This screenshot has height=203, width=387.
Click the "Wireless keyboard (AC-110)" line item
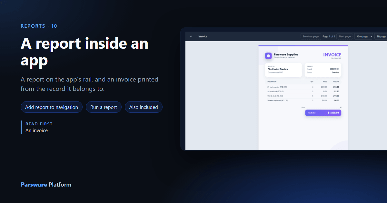point(277,101)
